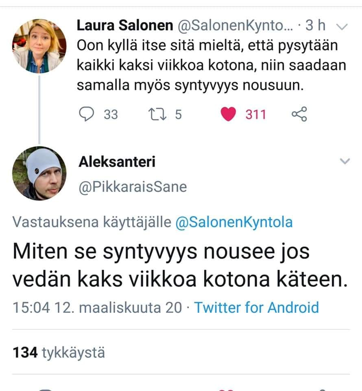Click the '15:04 12. maaliskuuta 20' timestamp
The width and height of the screenshot is (362, 391).
(x=98, y=307)
